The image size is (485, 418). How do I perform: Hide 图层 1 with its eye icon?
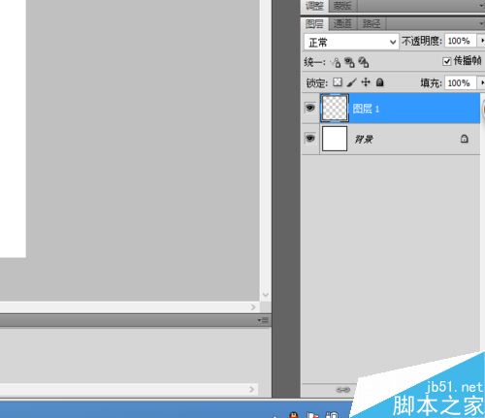310,108
